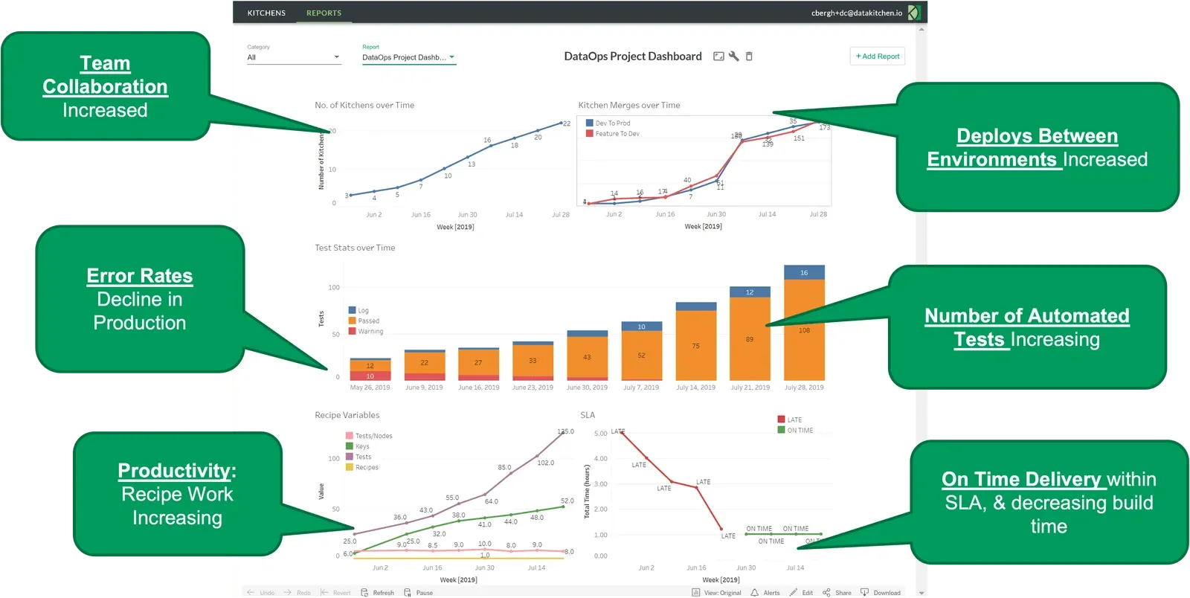Click Edit with the pencil icon
The height and width of the screenshot is (598, 1190).
801,593
